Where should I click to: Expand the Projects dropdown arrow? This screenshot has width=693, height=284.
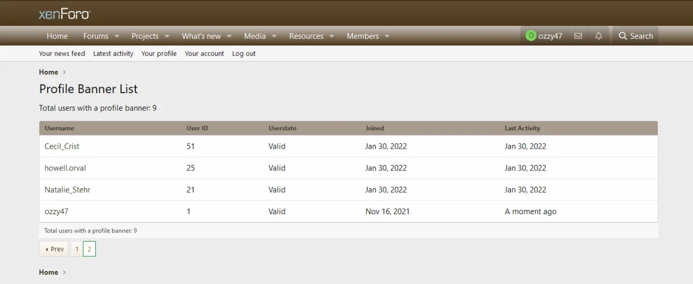point(167,36)
